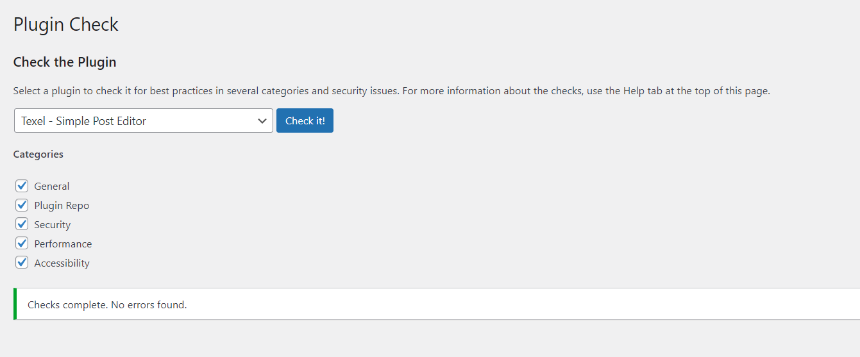Screen dimensions: 860x357
Task: Click the Accessibility label text
Action: [x=62, y=263]
